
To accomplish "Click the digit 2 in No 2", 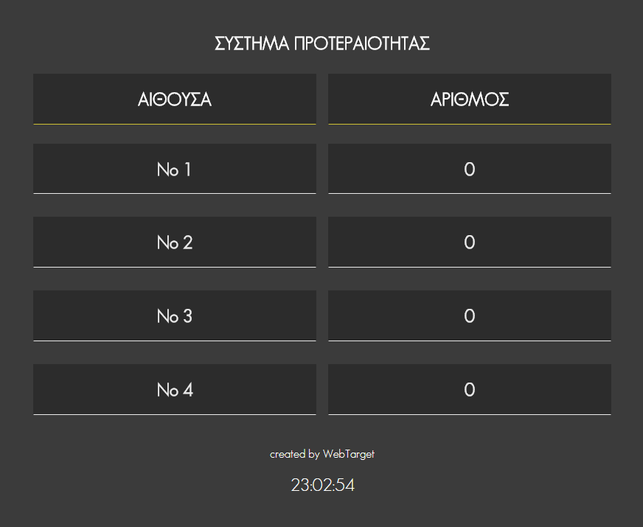I will (x=187, y=242).
